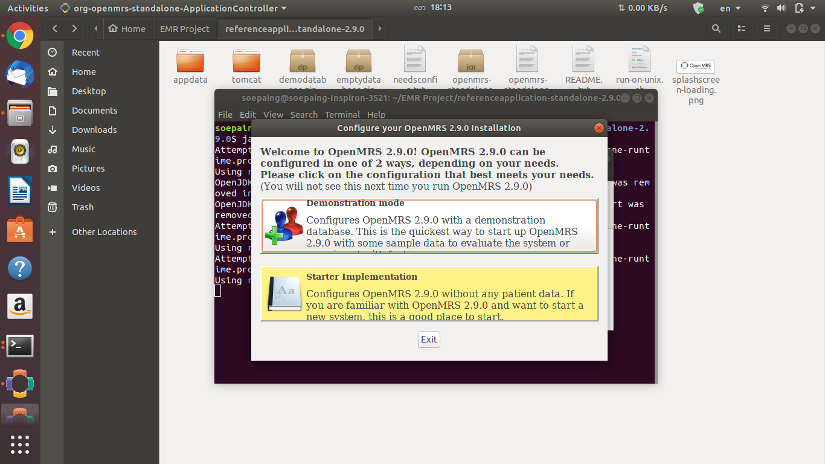
Task: Navigate to Home in the path bar
Action: (x=127, y=28)
